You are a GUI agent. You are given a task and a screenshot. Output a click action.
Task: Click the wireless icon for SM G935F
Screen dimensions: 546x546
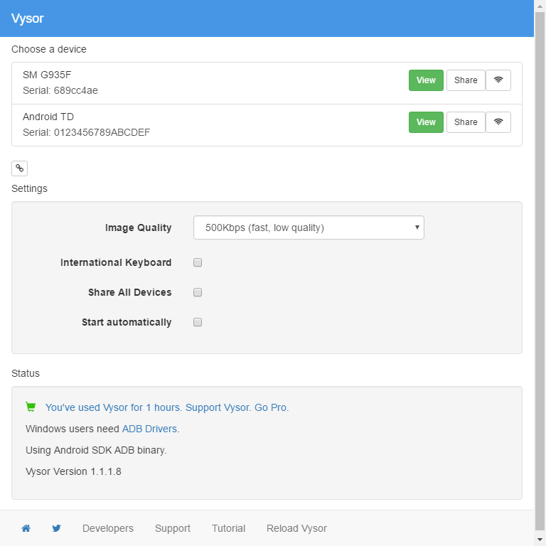point(498,80)
